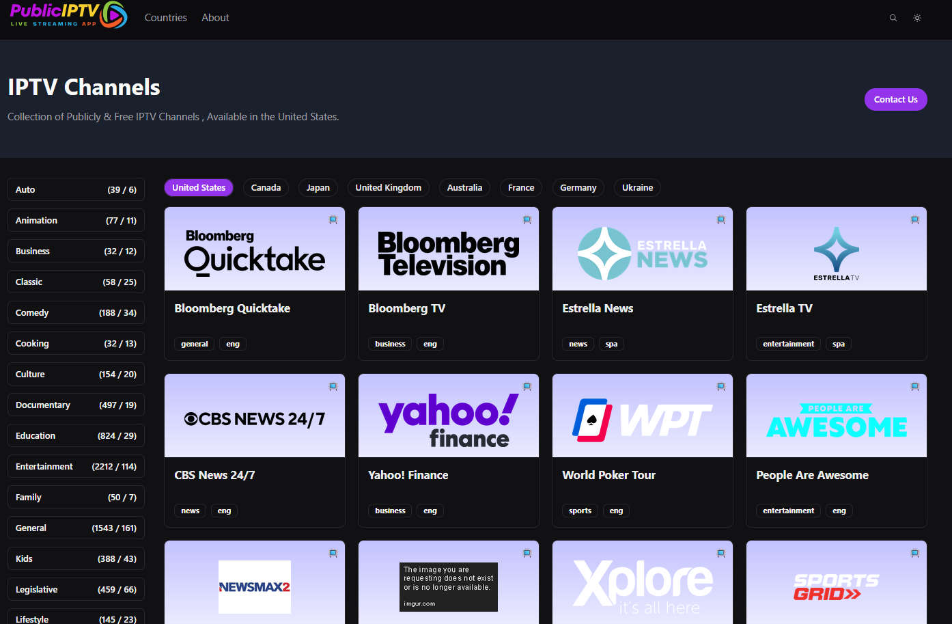Open the search icon in header
Screen dimensions: 952x624
(x=893, y=18)
